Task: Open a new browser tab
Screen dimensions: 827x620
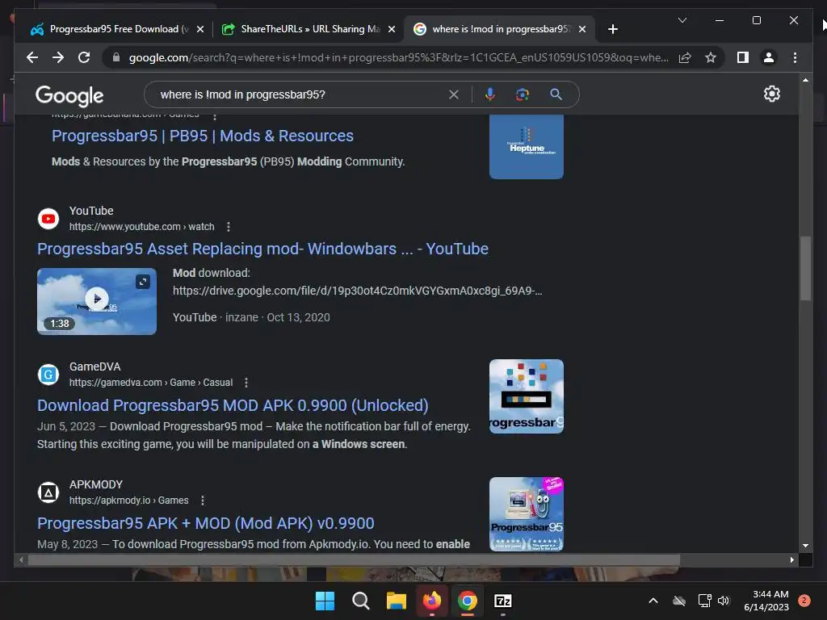Action: coord(612,29)
